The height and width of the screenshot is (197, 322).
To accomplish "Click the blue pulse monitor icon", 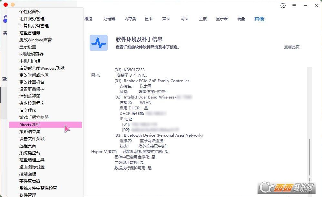I will tap(99, 43).
